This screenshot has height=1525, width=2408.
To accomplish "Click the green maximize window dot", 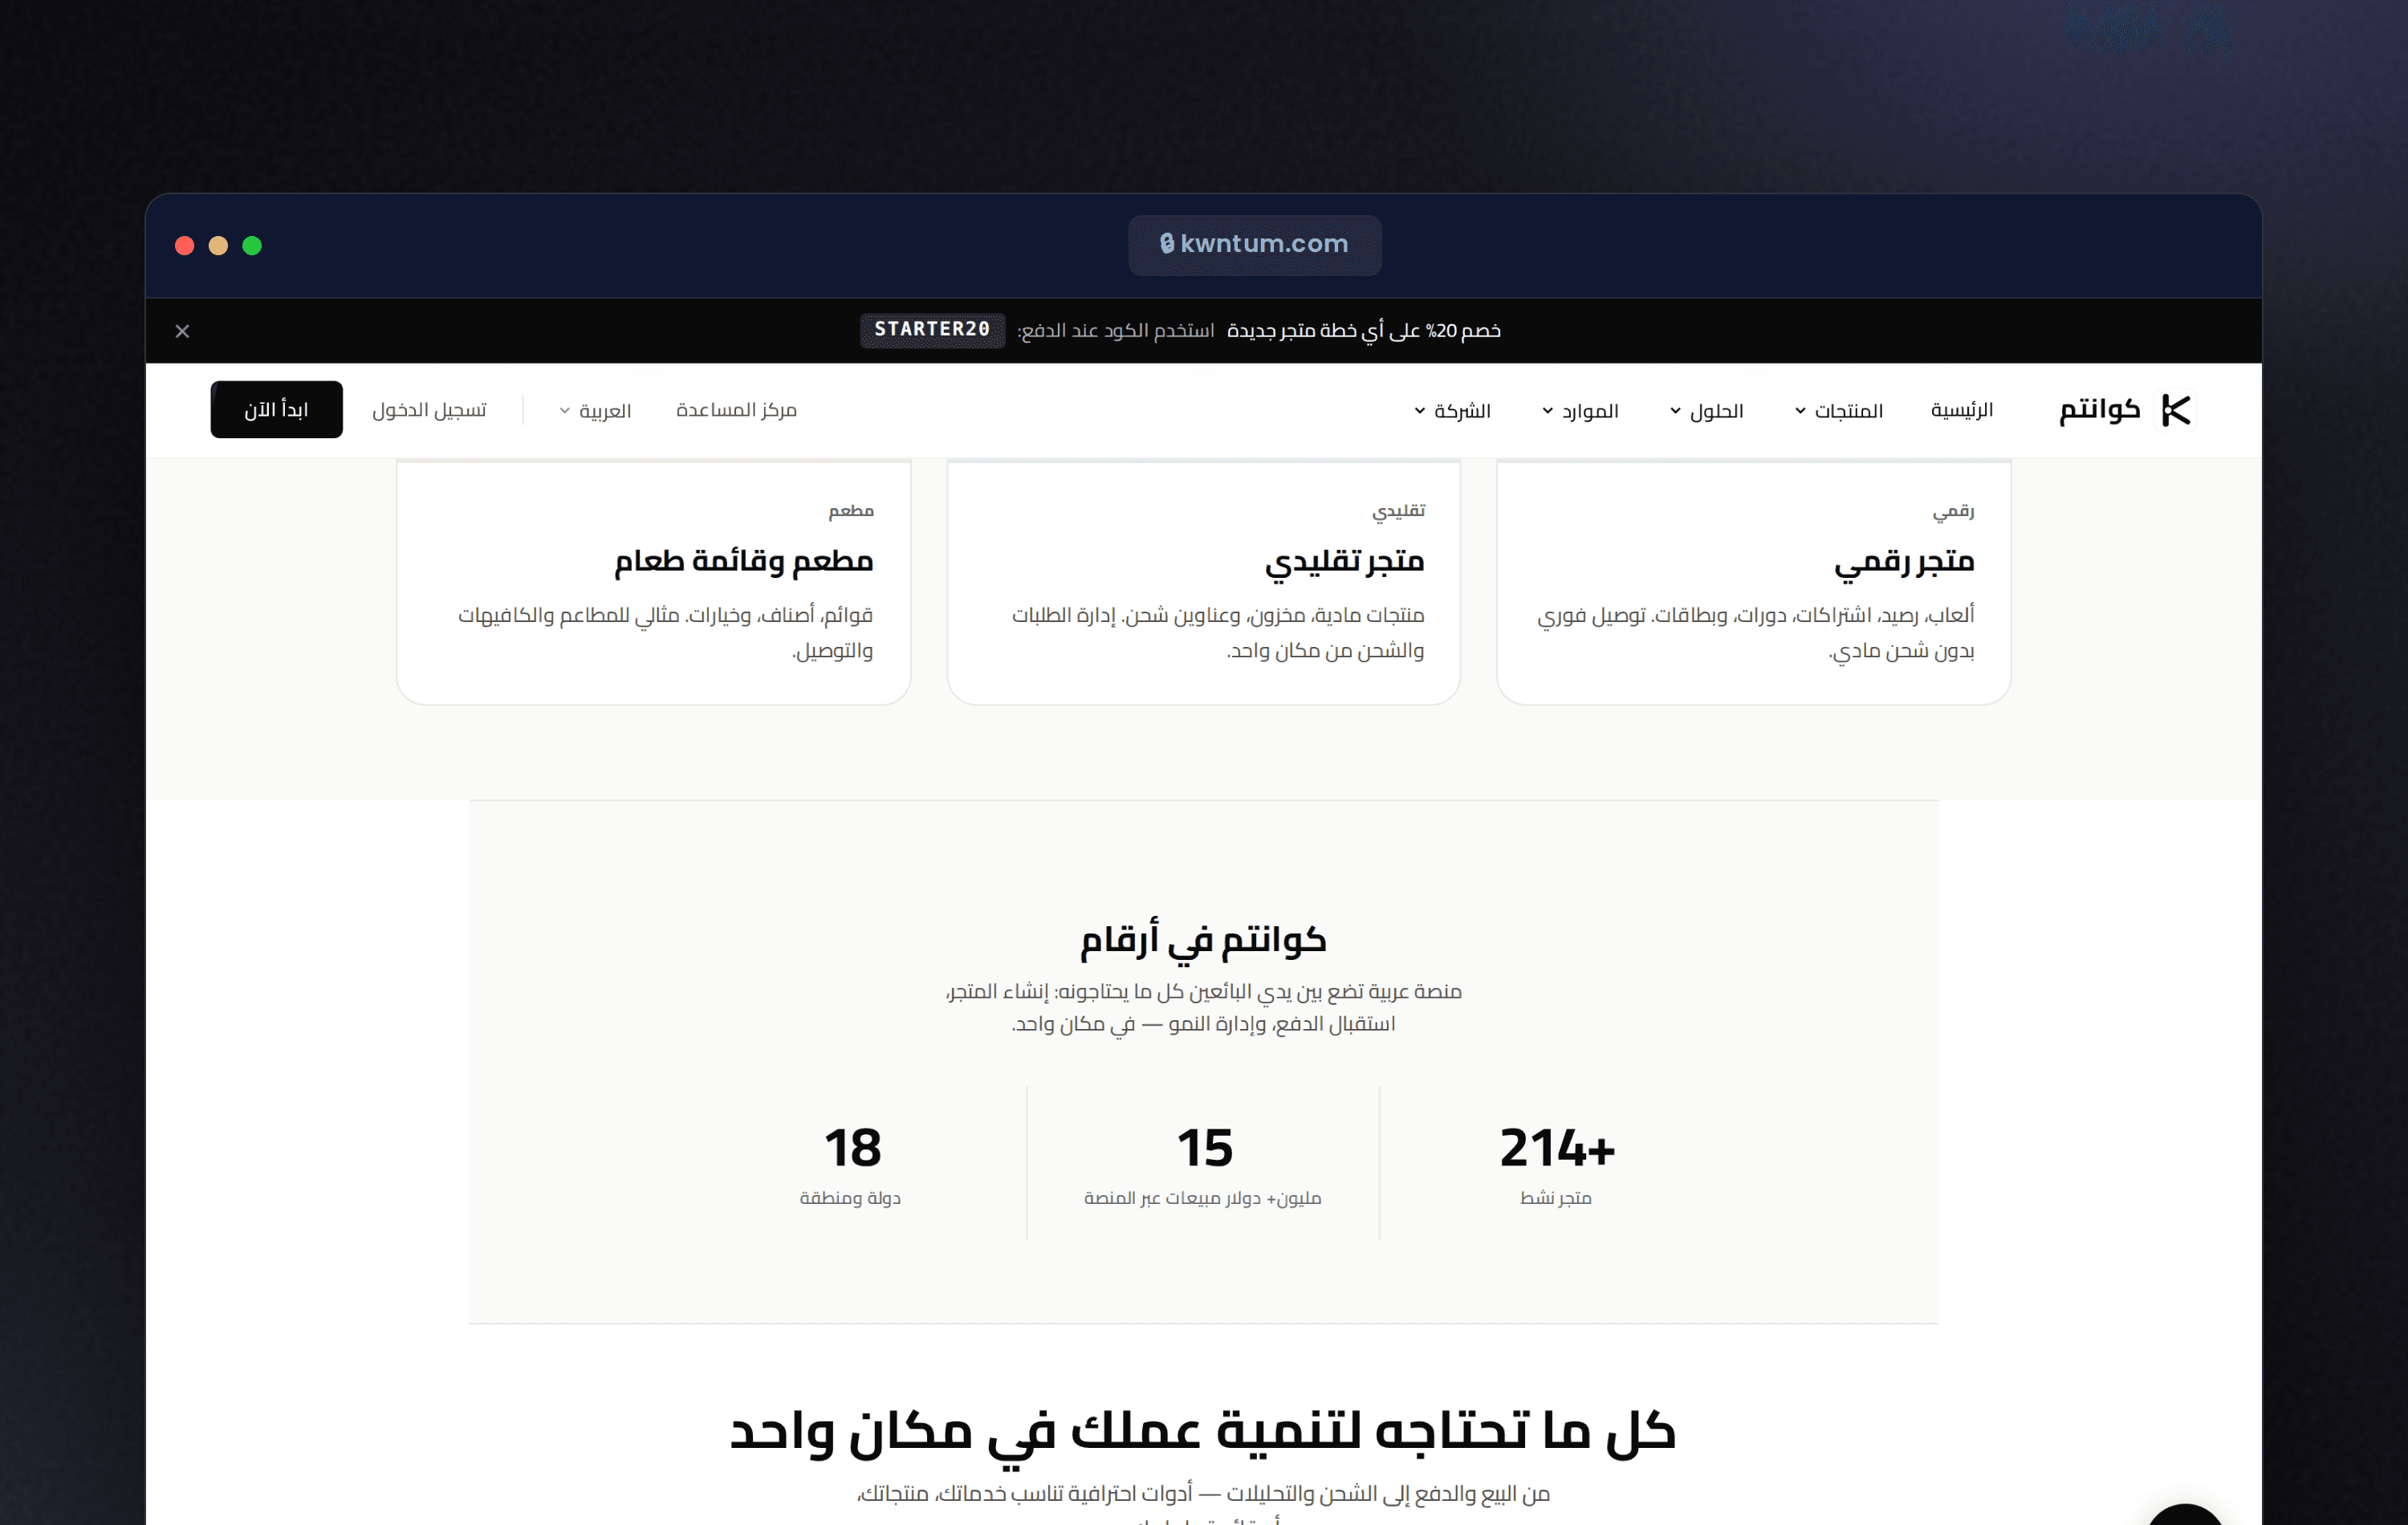I will (252, 246).
